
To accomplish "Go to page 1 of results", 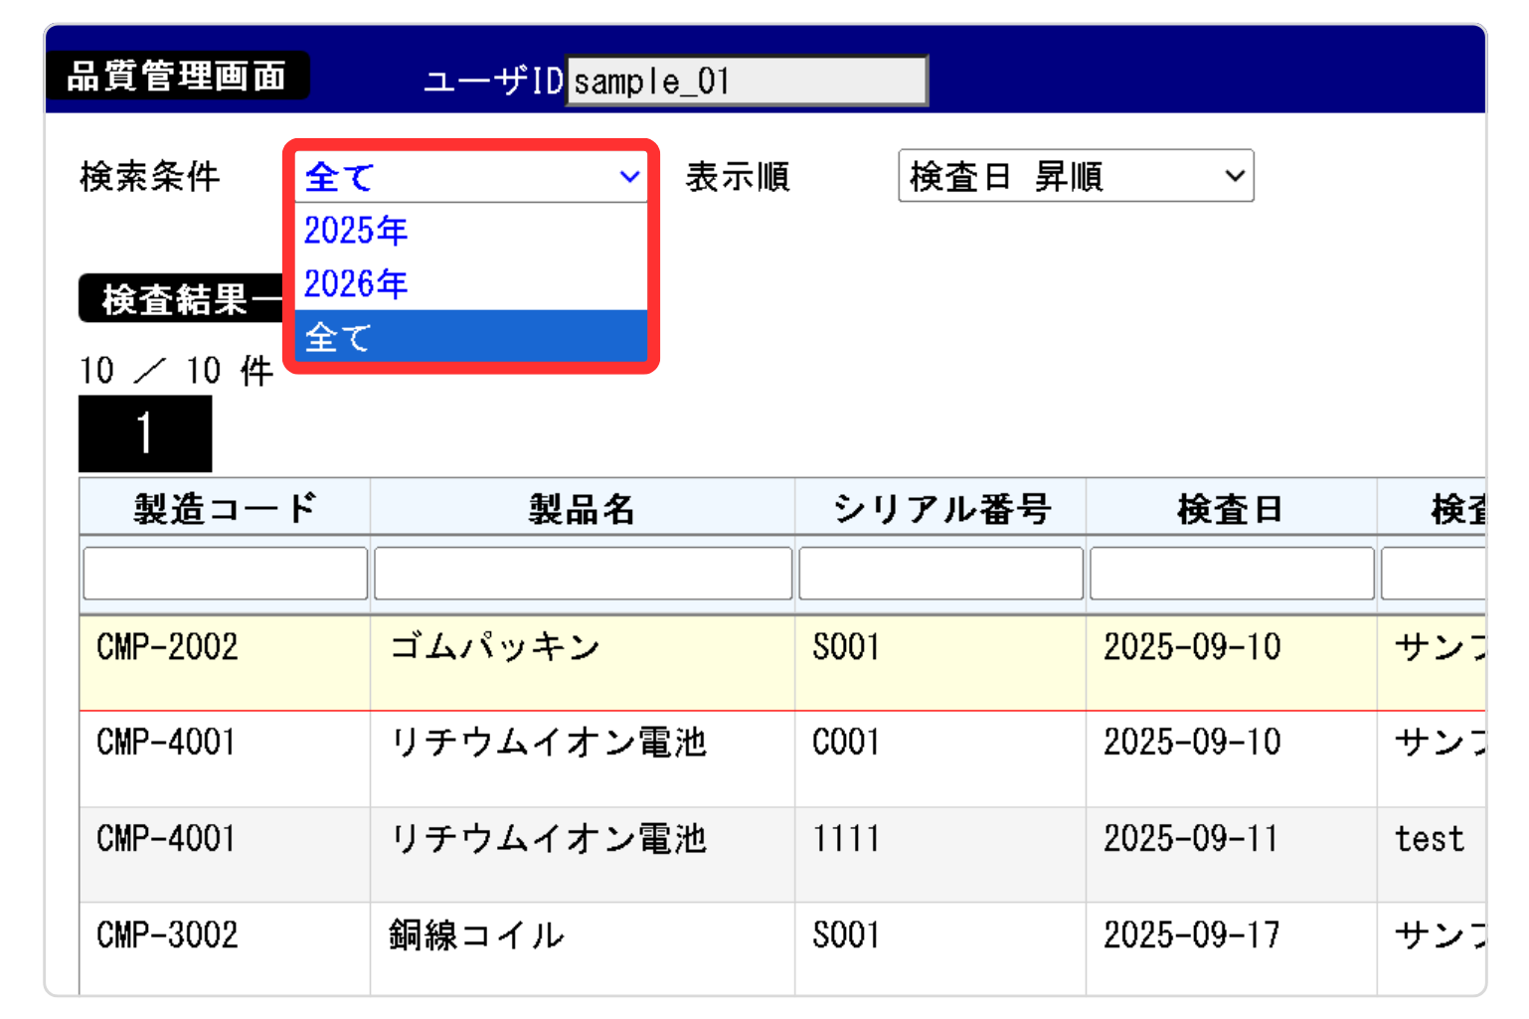I will (145, 433).
